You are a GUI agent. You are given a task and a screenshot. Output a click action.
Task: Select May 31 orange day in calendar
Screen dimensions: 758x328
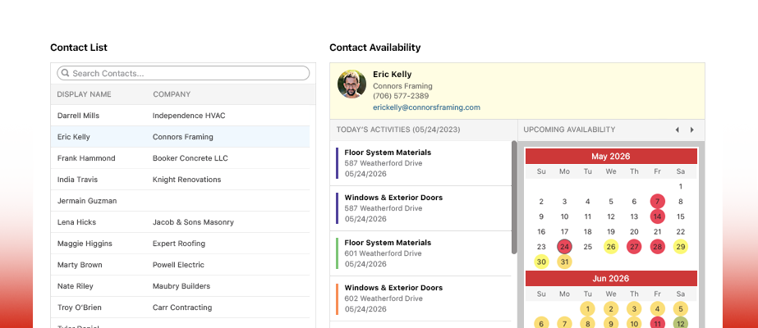point(565,262)
